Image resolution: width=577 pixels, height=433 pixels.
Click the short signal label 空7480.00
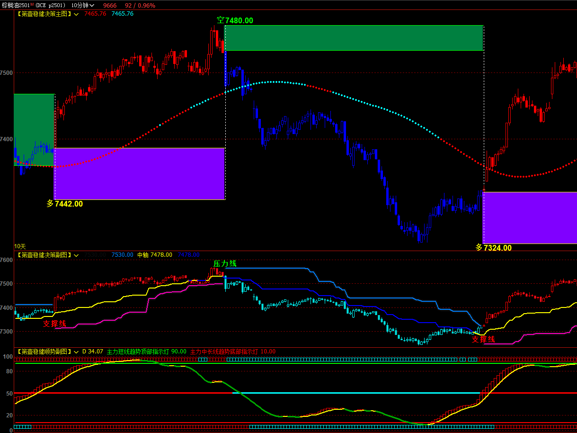click(235, 20)
